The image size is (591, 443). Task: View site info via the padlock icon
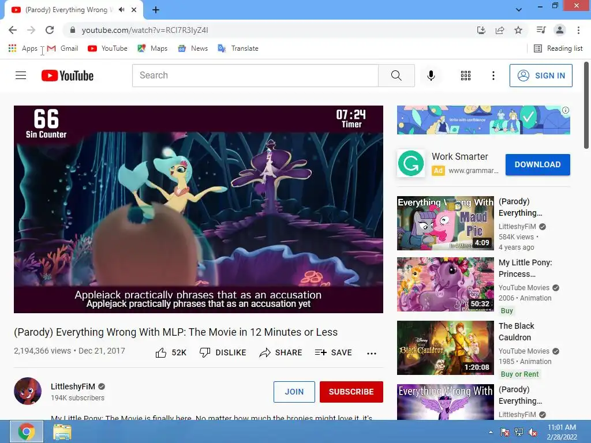[x=73, y=30]
